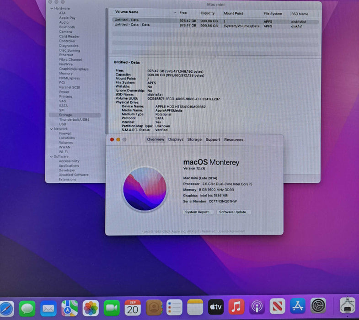Click the File System column header
This screenshot has width=359, height=320.
273,14
